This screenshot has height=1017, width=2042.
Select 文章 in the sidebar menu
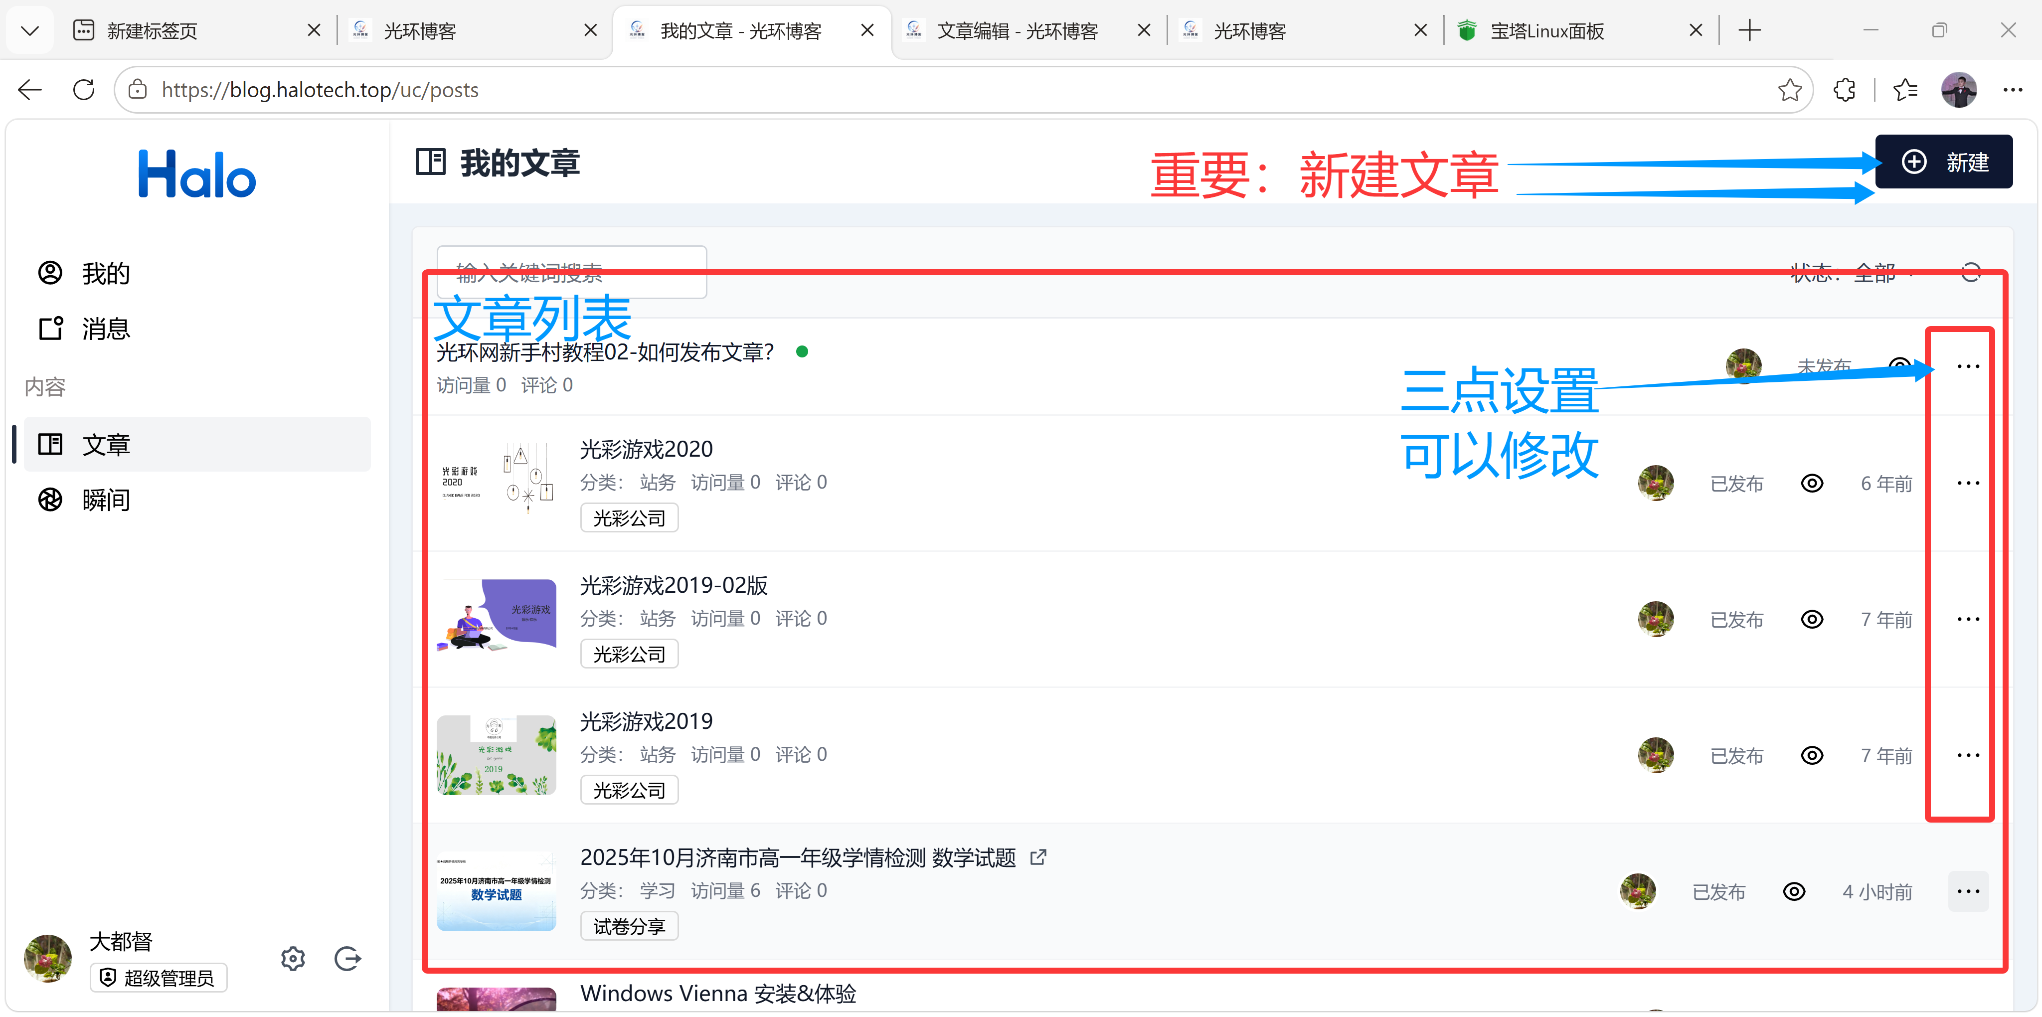point(196,444)
